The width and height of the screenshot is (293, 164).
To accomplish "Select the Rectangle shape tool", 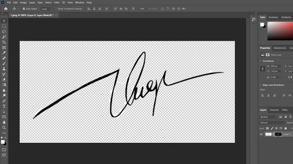I will tap(4, 117).
